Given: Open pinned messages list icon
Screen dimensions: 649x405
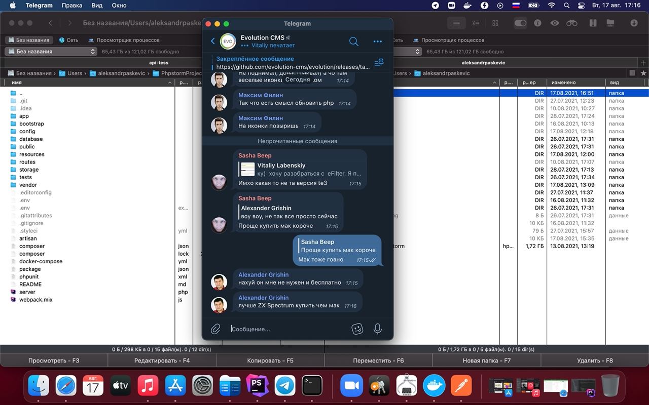Looking at the screenshot, I should (x=379, y=63).
